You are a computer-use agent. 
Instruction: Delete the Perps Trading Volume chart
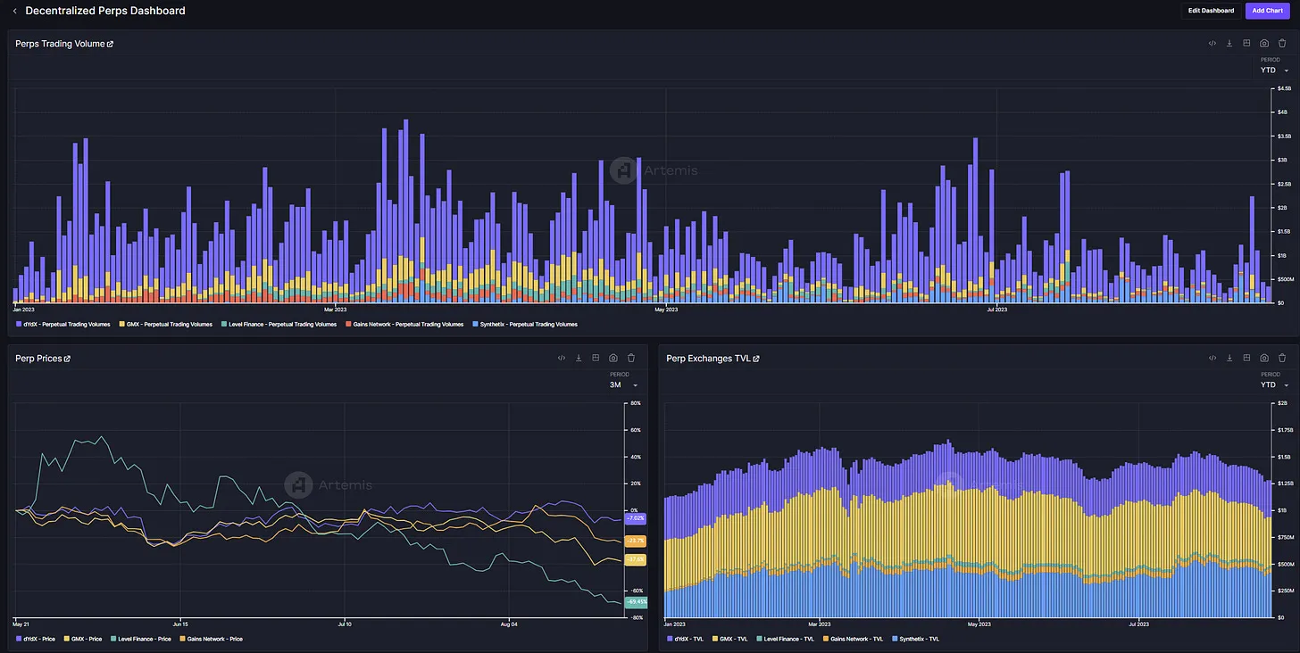(1282, 43)
